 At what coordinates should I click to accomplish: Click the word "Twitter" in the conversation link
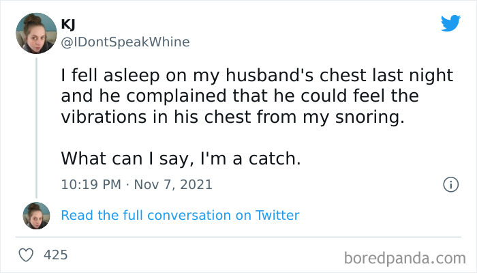click(x=277, y=215)
